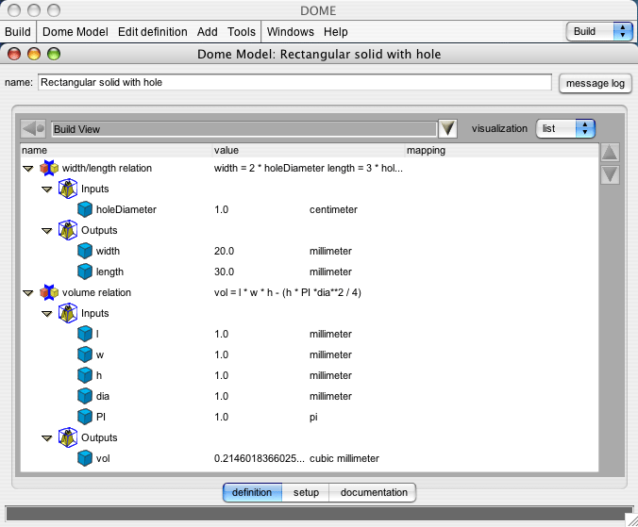Click the back navigation arrow icon

(33, 129)
